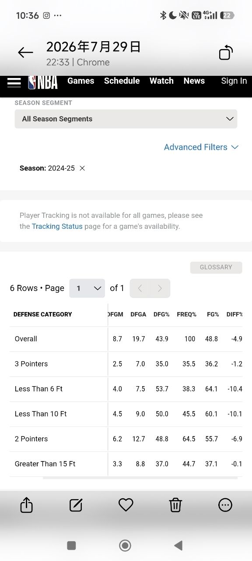Viewport: 252px width, 561px height.
Task: Open the All Season Segments dropdown
Action: point(126,119)
